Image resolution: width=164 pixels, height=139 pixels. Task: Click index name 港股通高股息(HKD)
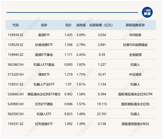(135, 124)
